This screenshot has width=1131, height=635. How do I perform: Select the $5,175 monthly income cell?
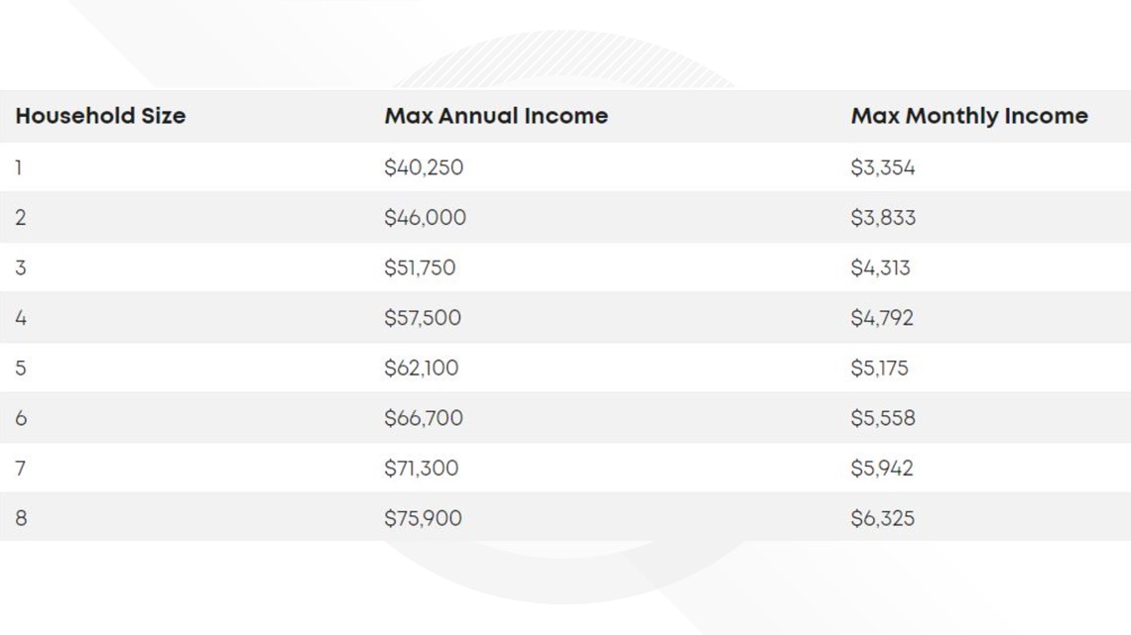879,368
